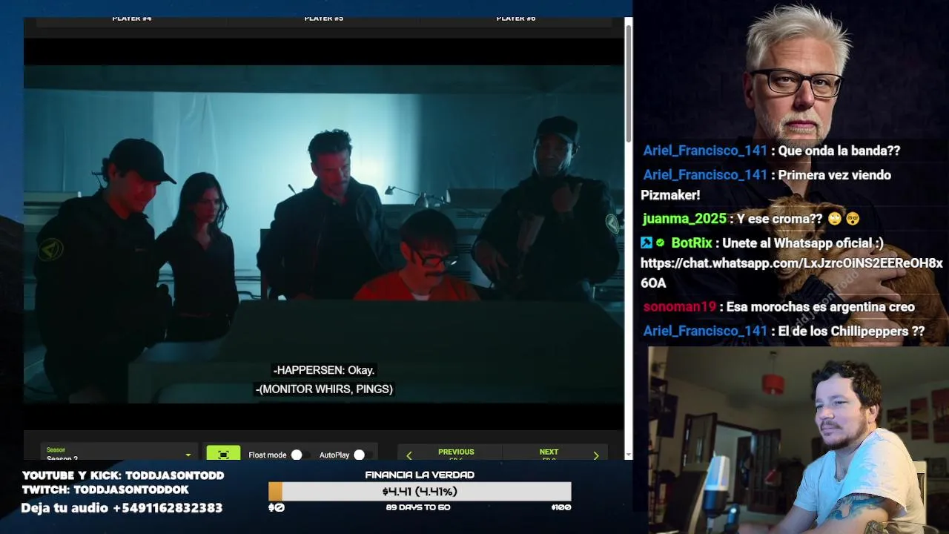Click the 'Primera vez viendo' chat message
The width and height of the screenshot is (949, 534).
pyautogui.click(x=835, y=175)
